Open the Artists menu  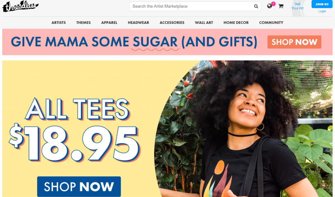(x=59, y=23)
